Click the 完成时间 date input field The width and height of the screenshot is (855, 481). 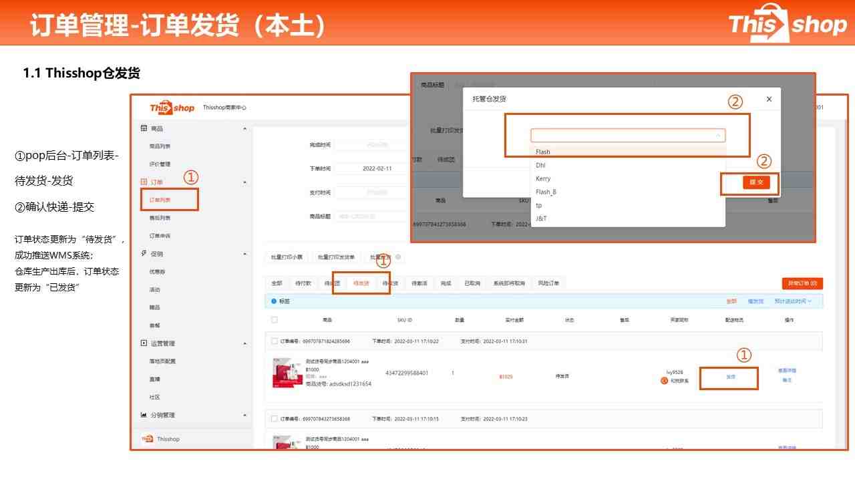pos(371,145)
